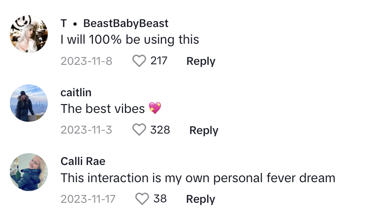Open BeastBabyBeast's profile picture
Viewport: 367px width, 218px height.
pos(29,34)
